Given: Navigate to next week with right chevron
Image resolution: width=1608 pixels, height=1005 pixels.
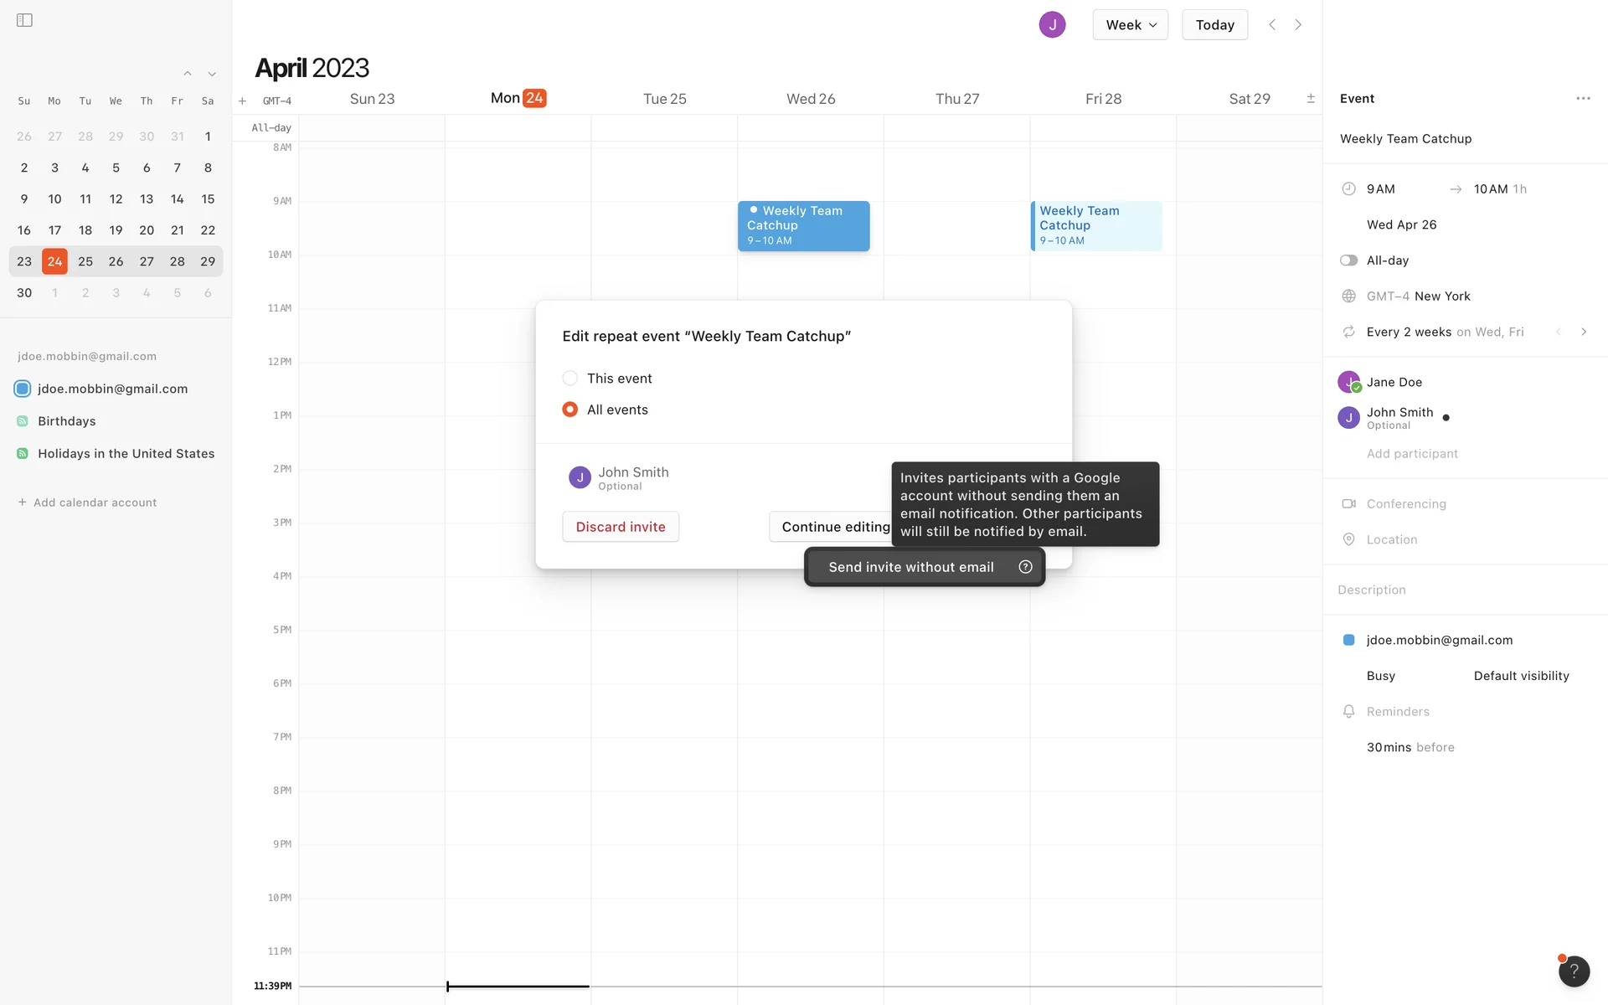Looking at the screenshot, I should coord(1298,25).
